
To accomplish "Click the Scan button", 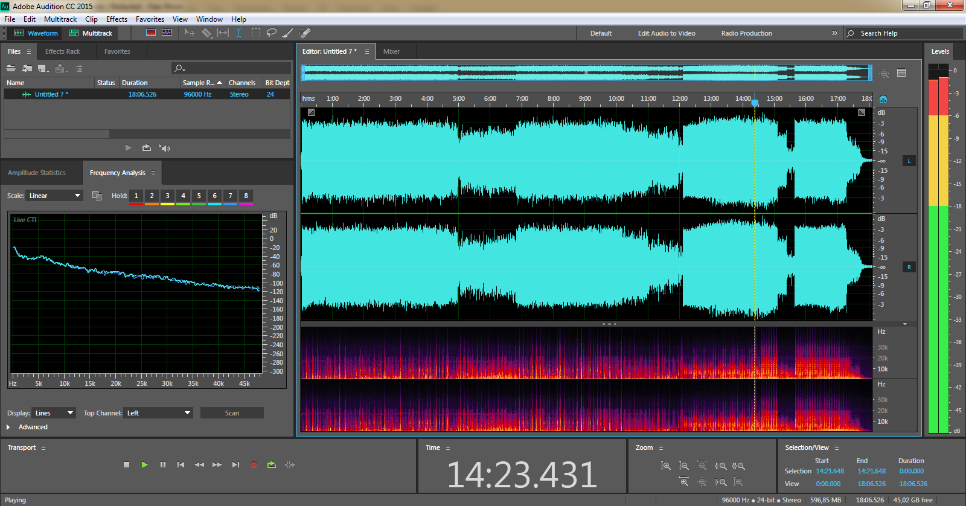I will tap(232, 413).
